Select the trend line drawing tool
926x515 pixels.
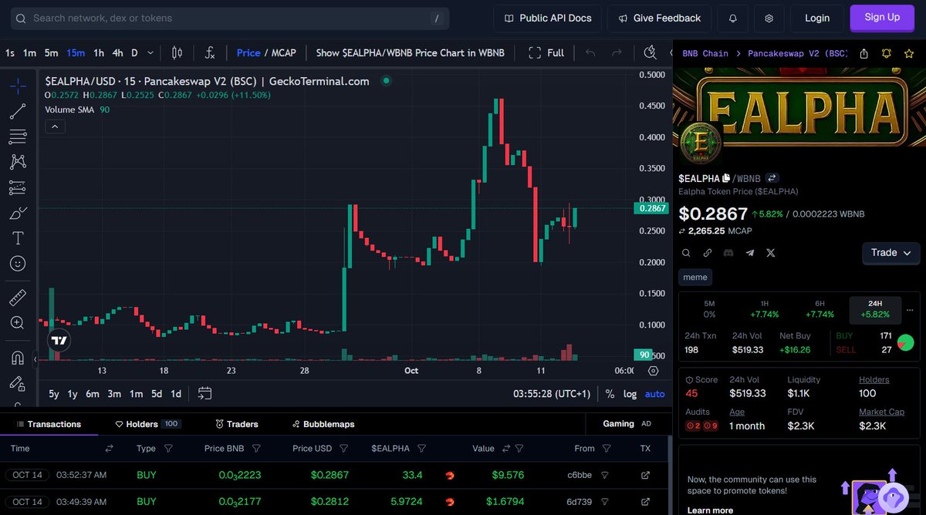(x=18, y=112)
